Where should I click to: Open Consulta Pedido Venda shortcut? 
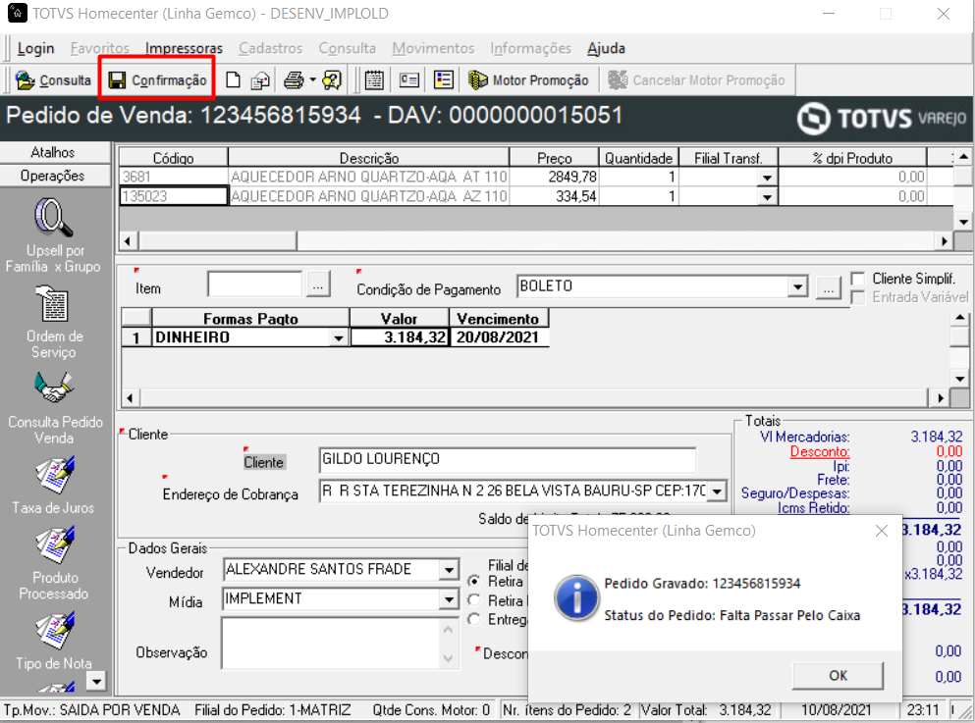[55, 408]
